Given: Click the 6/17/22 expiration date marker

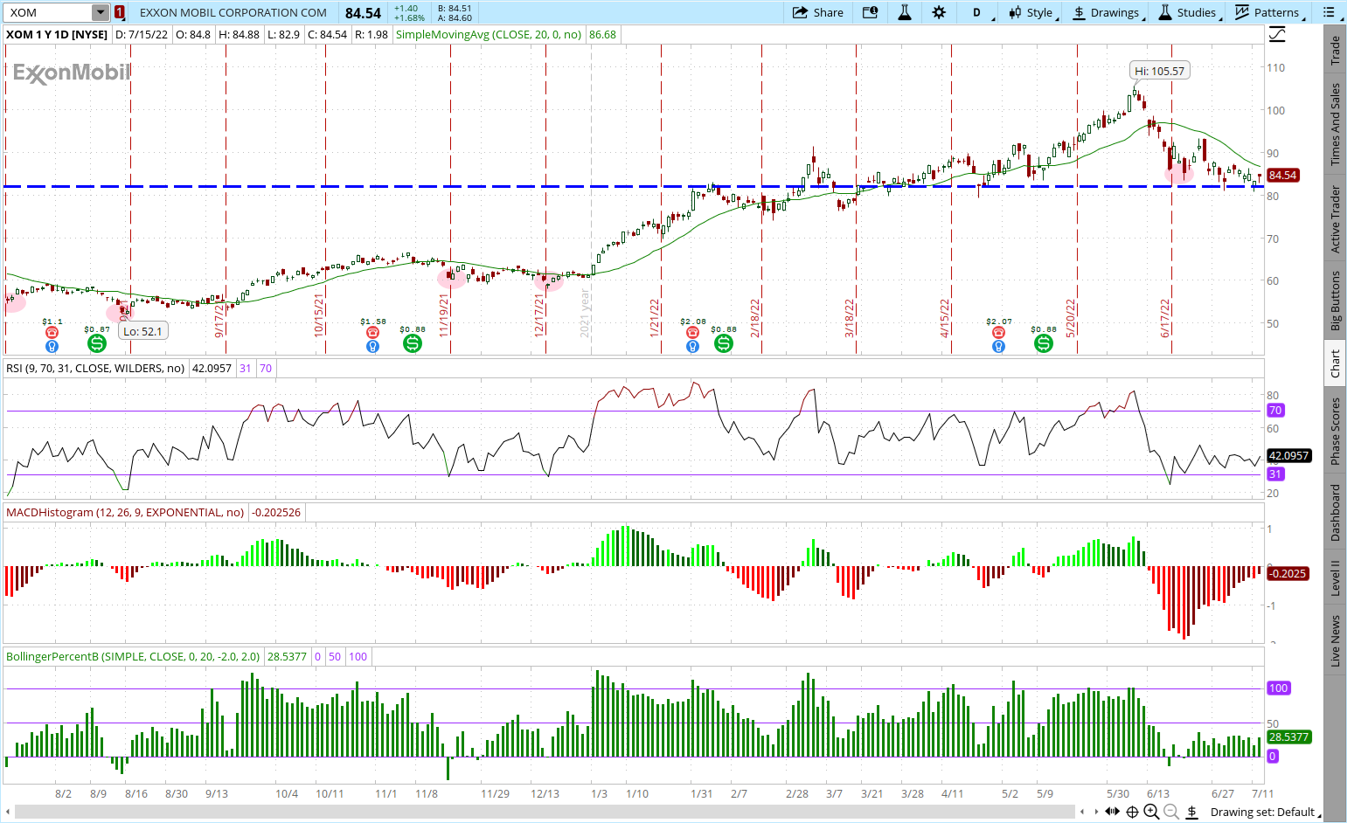Looking at the screenshot, I should click(1165, 318).
